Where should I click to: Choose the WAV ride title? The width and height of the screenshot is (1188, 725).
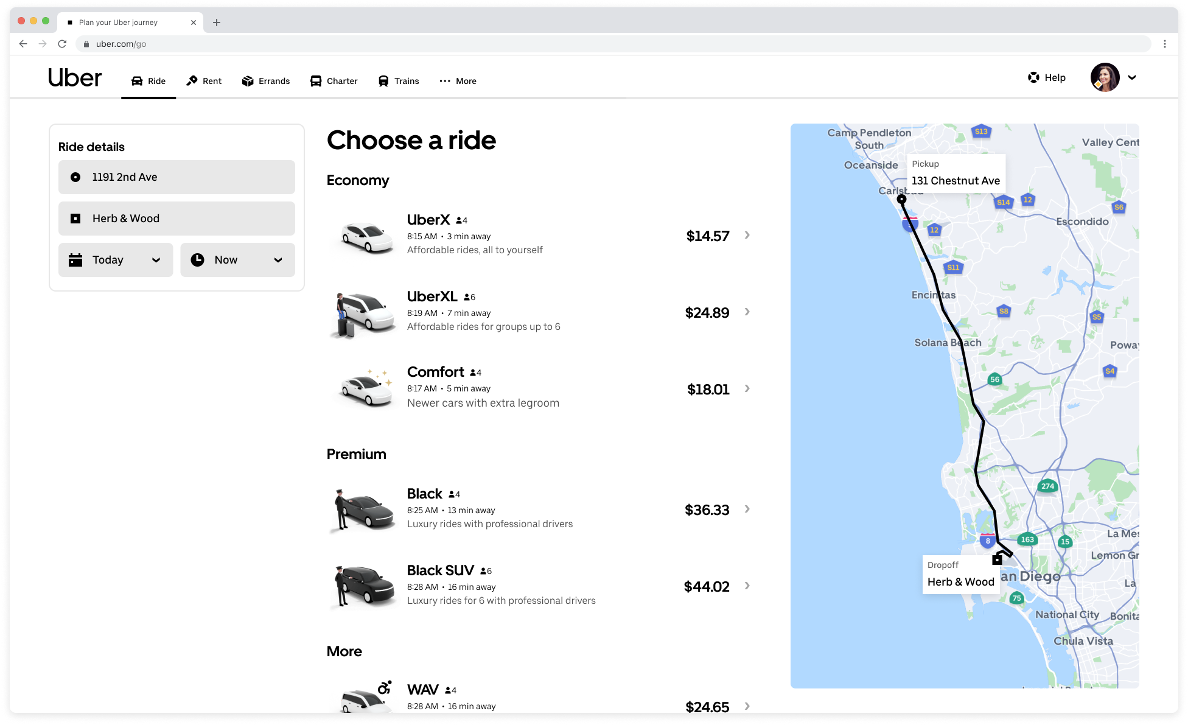pyautogui.click(x=423, y=690)
